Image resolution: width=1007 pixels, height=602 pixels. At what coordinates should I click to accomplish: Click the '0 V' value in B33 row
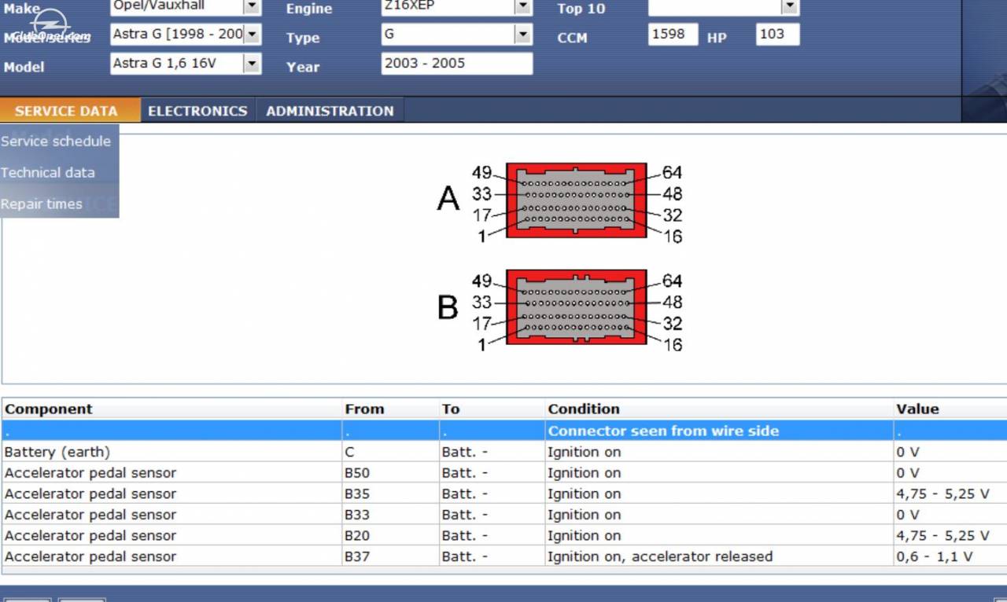(908, 515)
